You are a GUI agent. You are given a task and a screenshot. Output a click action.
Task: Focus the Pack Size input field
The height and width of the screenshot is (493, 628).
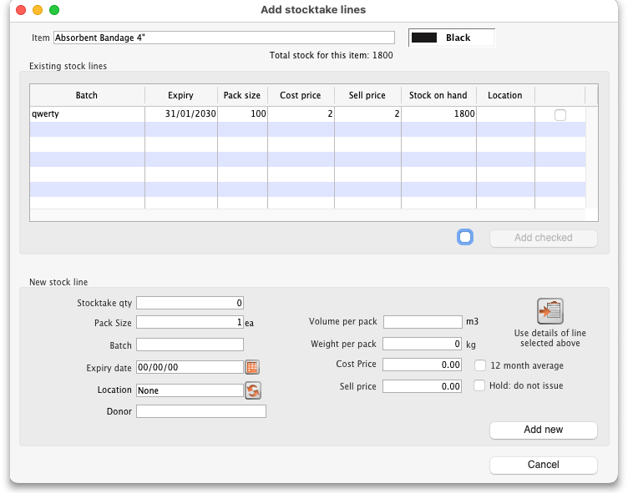pos(190,322)
